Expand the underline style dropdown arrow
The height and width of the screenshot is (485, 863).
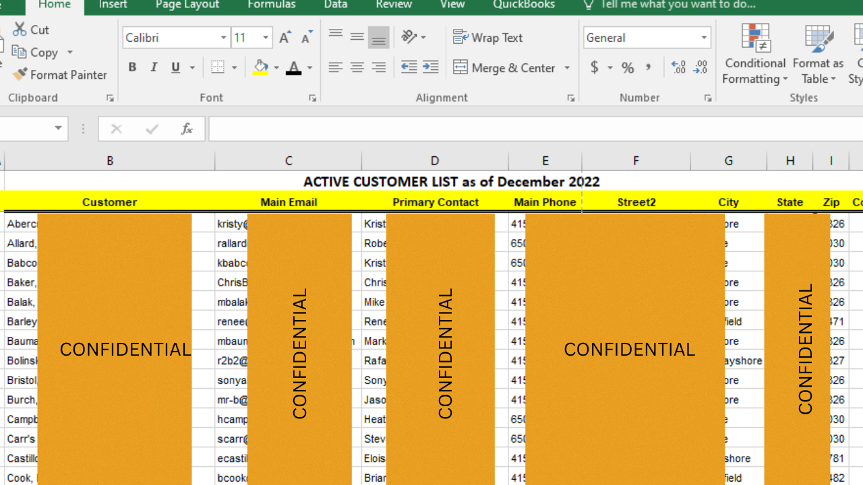point(192,67)
